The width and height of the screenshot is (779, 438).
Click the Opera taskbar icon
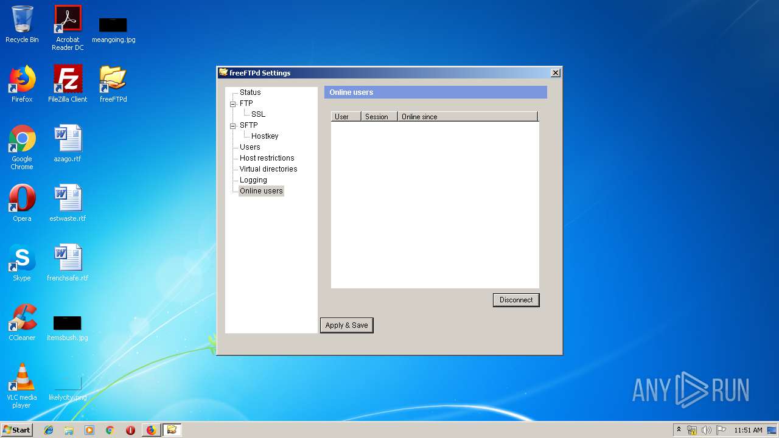[130, 430]
